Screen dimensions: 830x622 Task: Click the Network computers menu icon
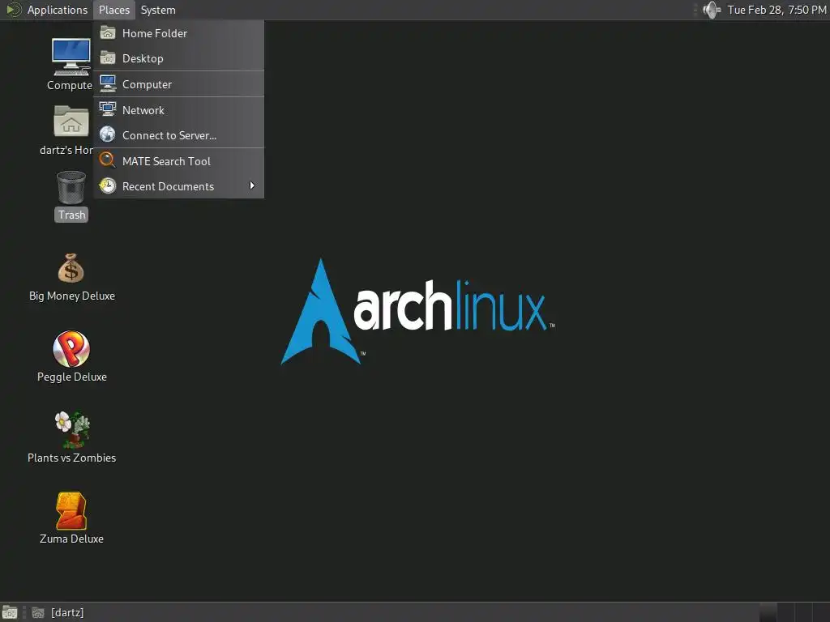click(x=108, y=109)
